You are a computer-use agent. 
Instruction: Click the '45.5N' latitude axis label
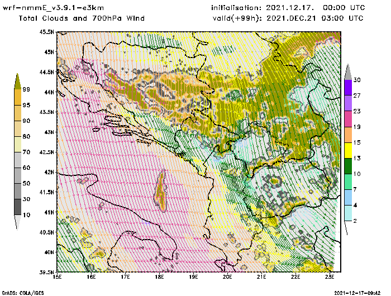tap(46, 32)
